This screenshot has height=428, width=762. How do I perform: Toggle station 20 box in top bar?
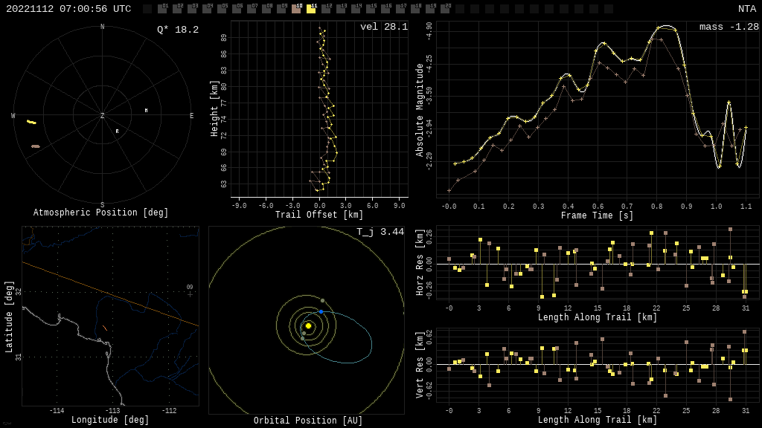tap(445, 9)
